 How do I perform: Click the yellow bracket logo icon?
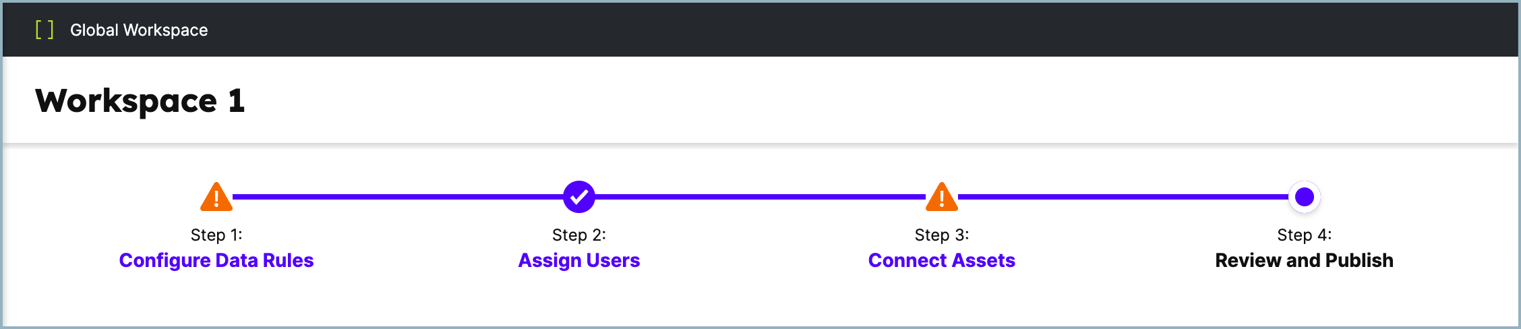point(44,30)
